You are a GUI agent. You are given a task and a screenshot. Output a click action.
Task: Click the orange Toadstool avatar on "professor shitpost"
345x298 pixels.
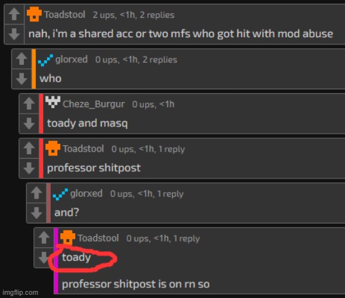coord(53,148)
